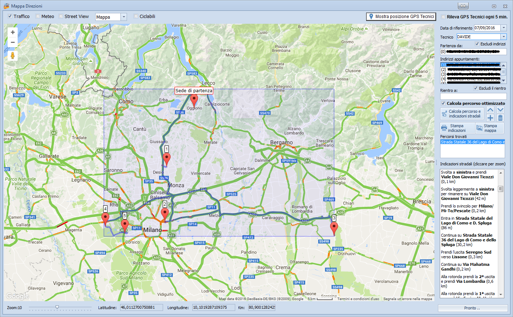Open the Mappa map type dropdown
This screenshot has width=513, height=317.
pyautogui.click(x=124, y=17)
